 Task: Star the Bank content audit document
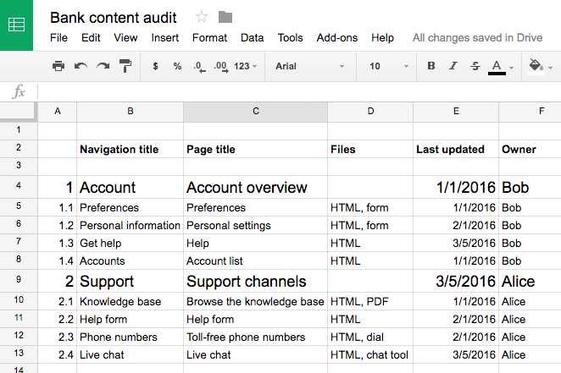point(202,17)
